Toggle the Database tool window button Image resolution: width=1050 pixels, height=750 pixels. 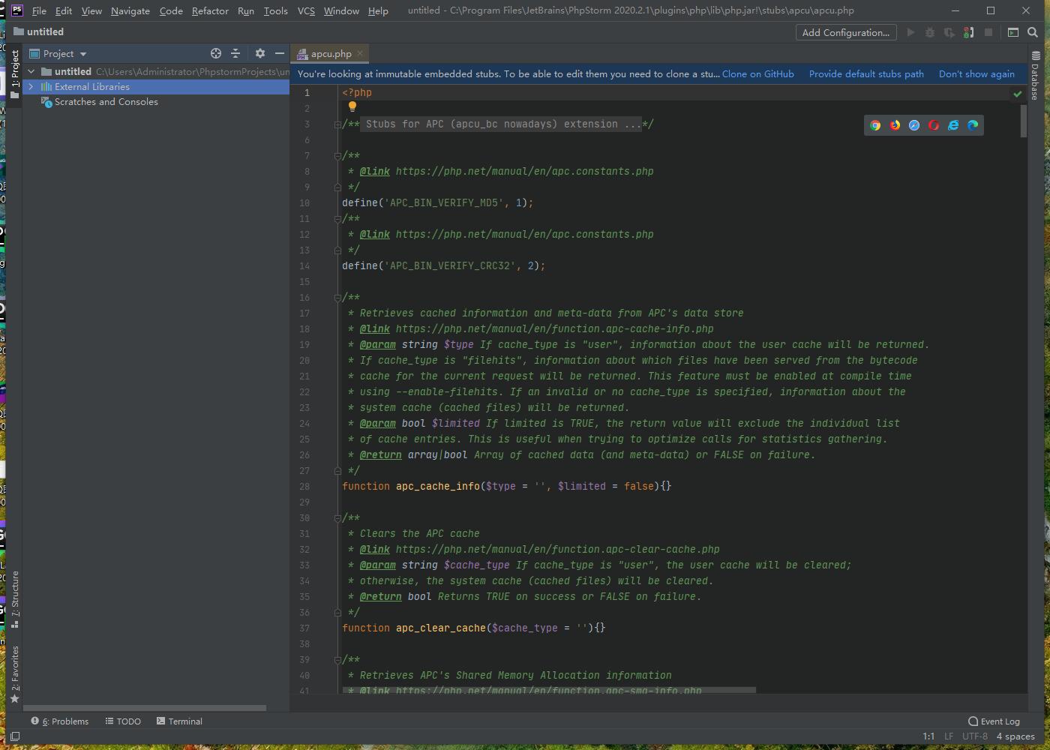(1035, 75)
